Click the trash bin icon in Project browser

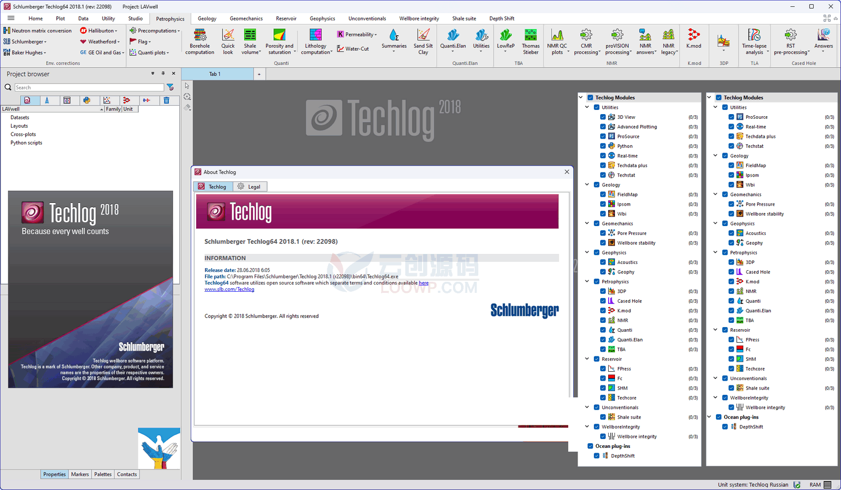[166, 100]
